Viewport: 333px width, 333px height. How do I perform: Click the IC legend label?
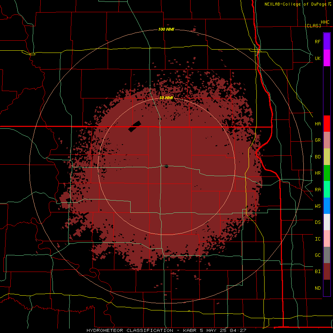click(317, 239)
